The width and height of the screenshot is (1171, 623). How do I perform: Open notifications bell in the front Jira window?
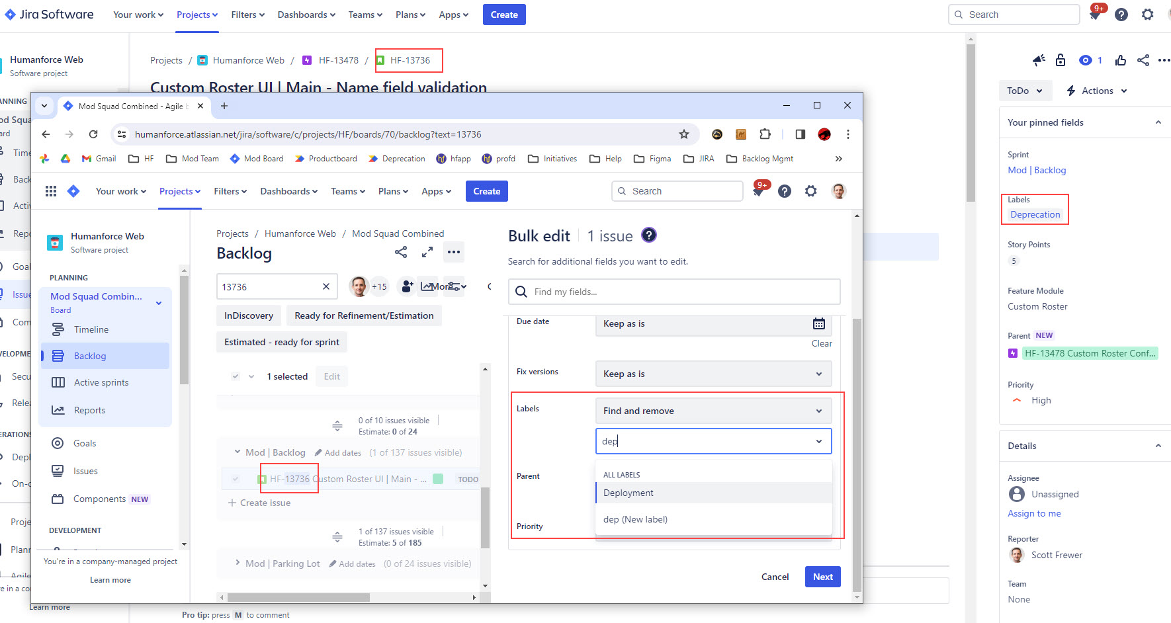(x=759, y=191)
